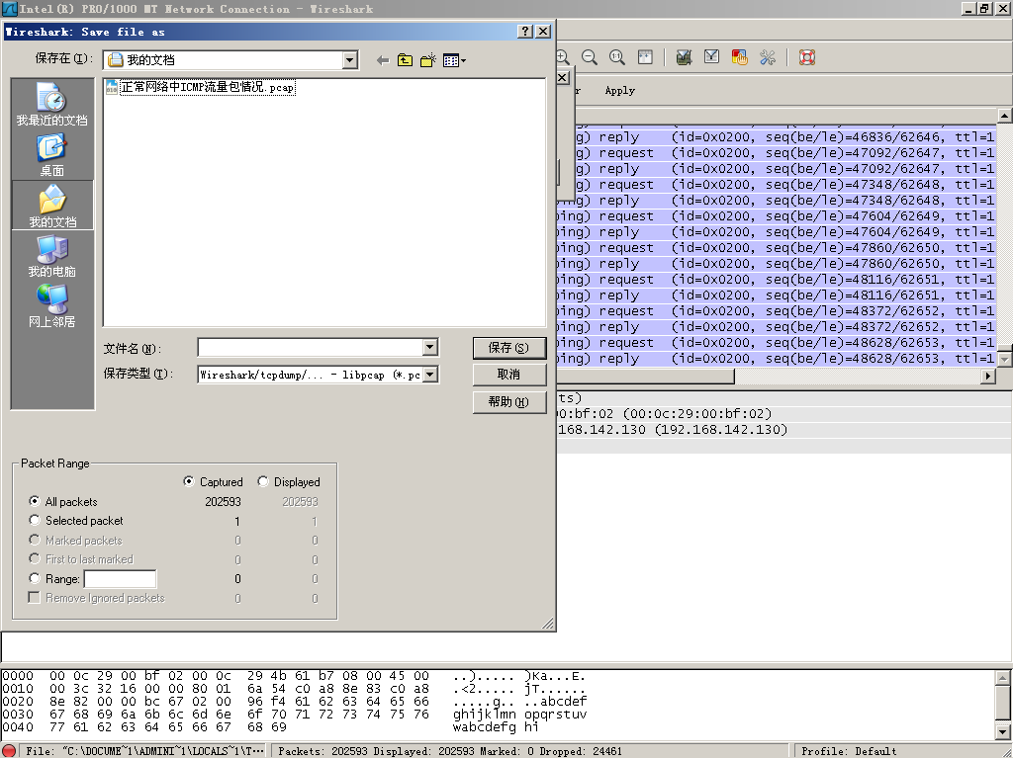1013x759 pixels.
Task: Click into the packet Range input field
Action: (x=120, y=579)
